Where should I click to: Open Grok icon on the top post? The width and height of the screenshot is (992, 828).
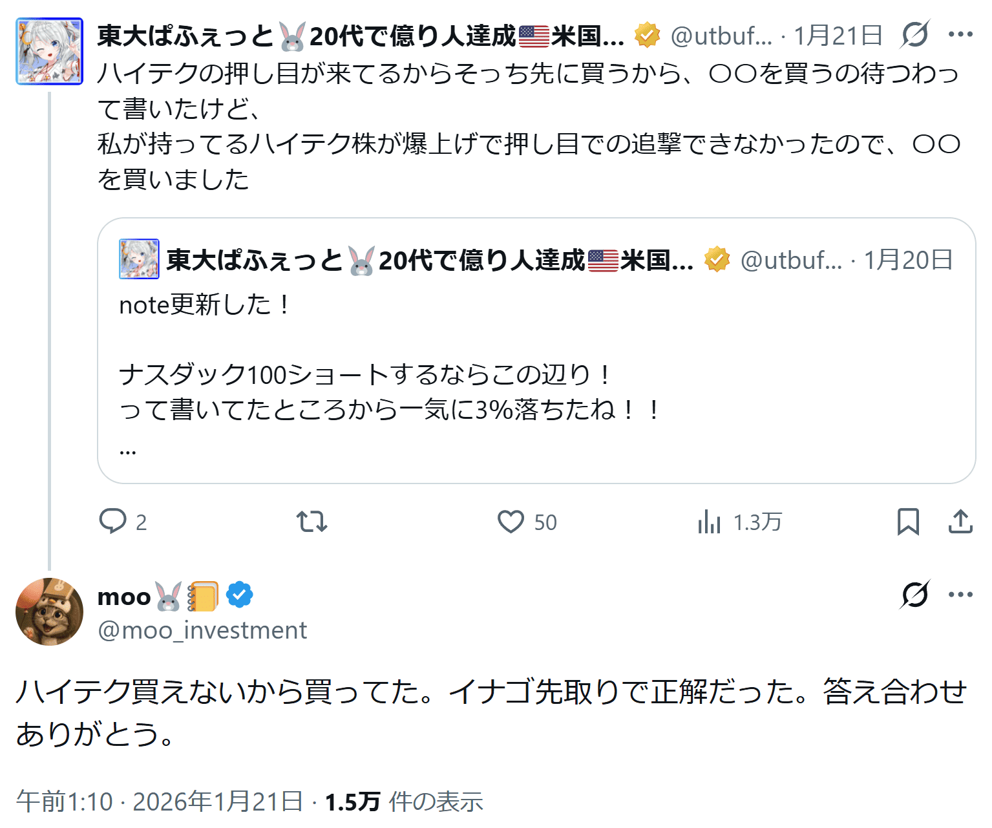(914, 35)
